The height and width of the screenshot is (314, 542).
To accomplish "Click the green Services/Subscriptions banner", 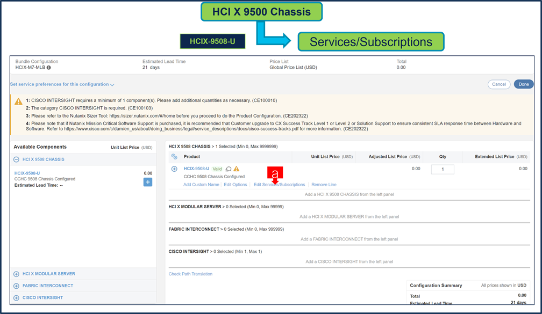I will click(371, 42).
